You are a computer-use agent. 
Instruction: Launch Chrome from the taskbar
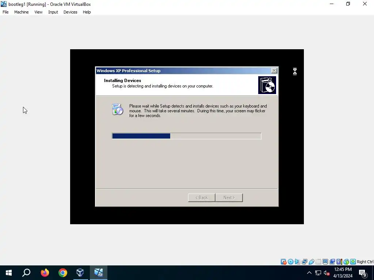coord(63,273)
